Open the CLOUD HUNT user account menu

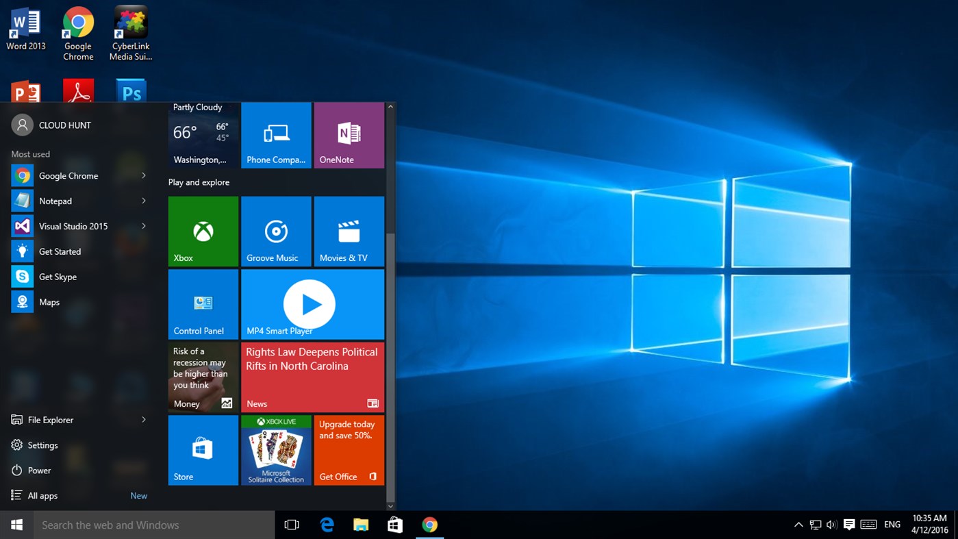pyautogui.click(x=51, y=125)
